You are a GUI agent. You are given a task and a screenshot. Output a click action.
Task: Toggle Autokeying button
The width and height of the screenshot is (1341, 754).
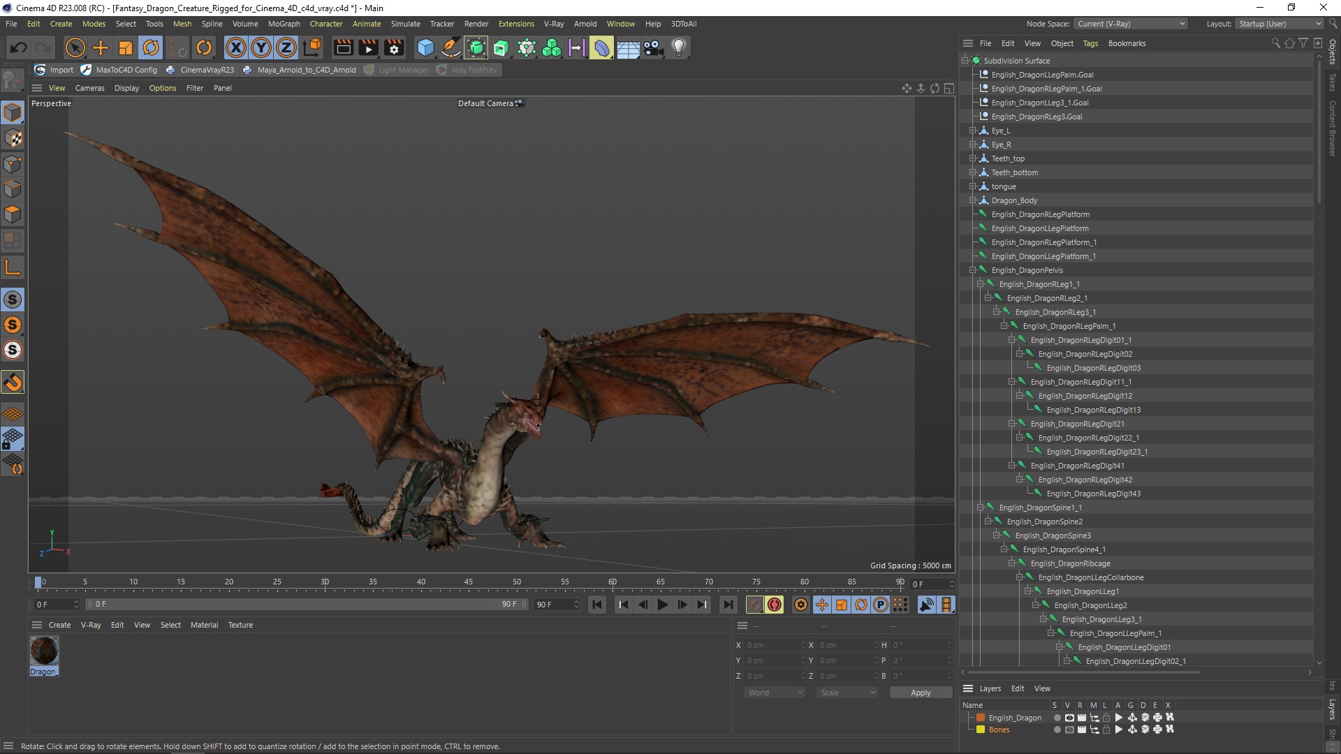point(775,605)
